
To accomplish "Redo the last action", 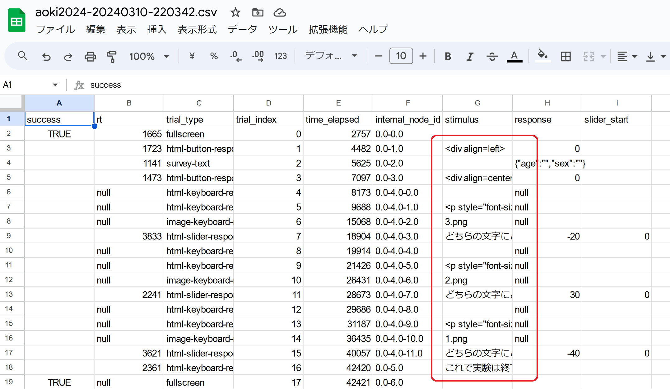I will (x=68, y=56).
